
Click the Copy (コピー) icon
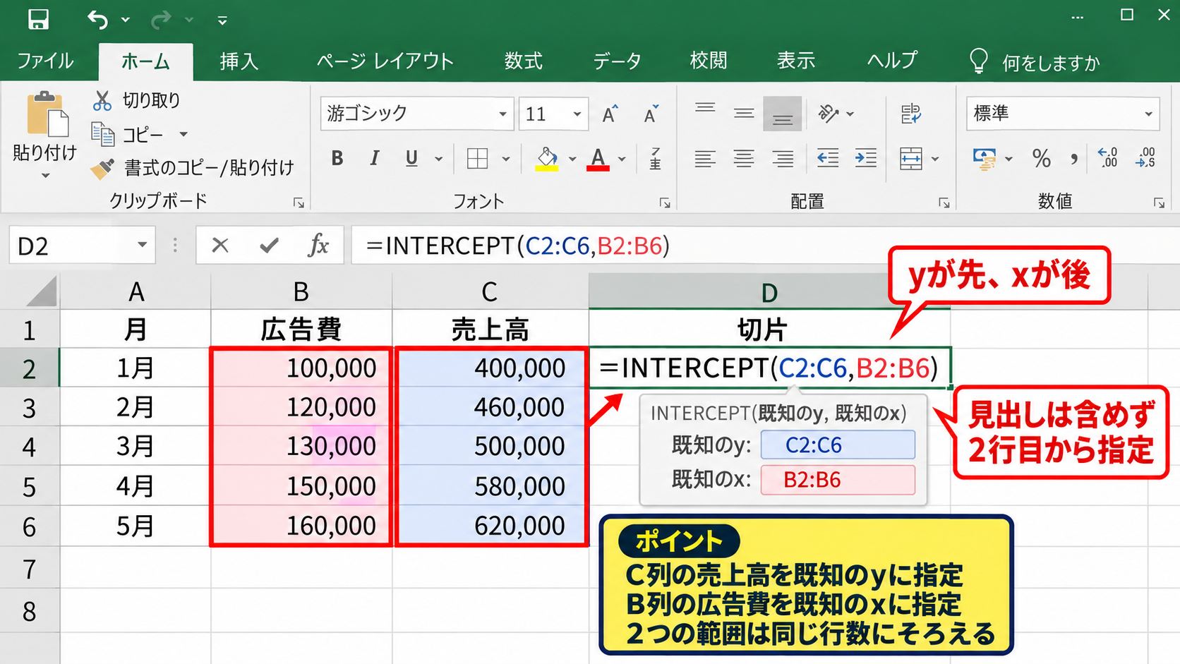point(103,134)
